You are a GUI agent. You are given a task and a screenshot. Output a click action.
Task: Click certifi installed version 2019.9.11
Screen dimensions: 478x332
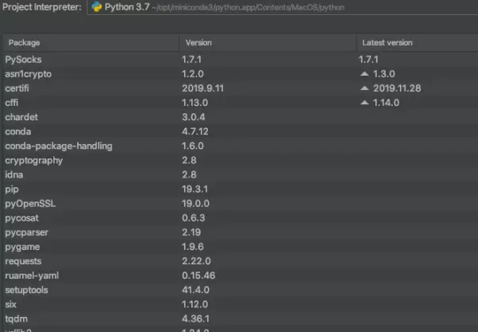click(202, 88)
